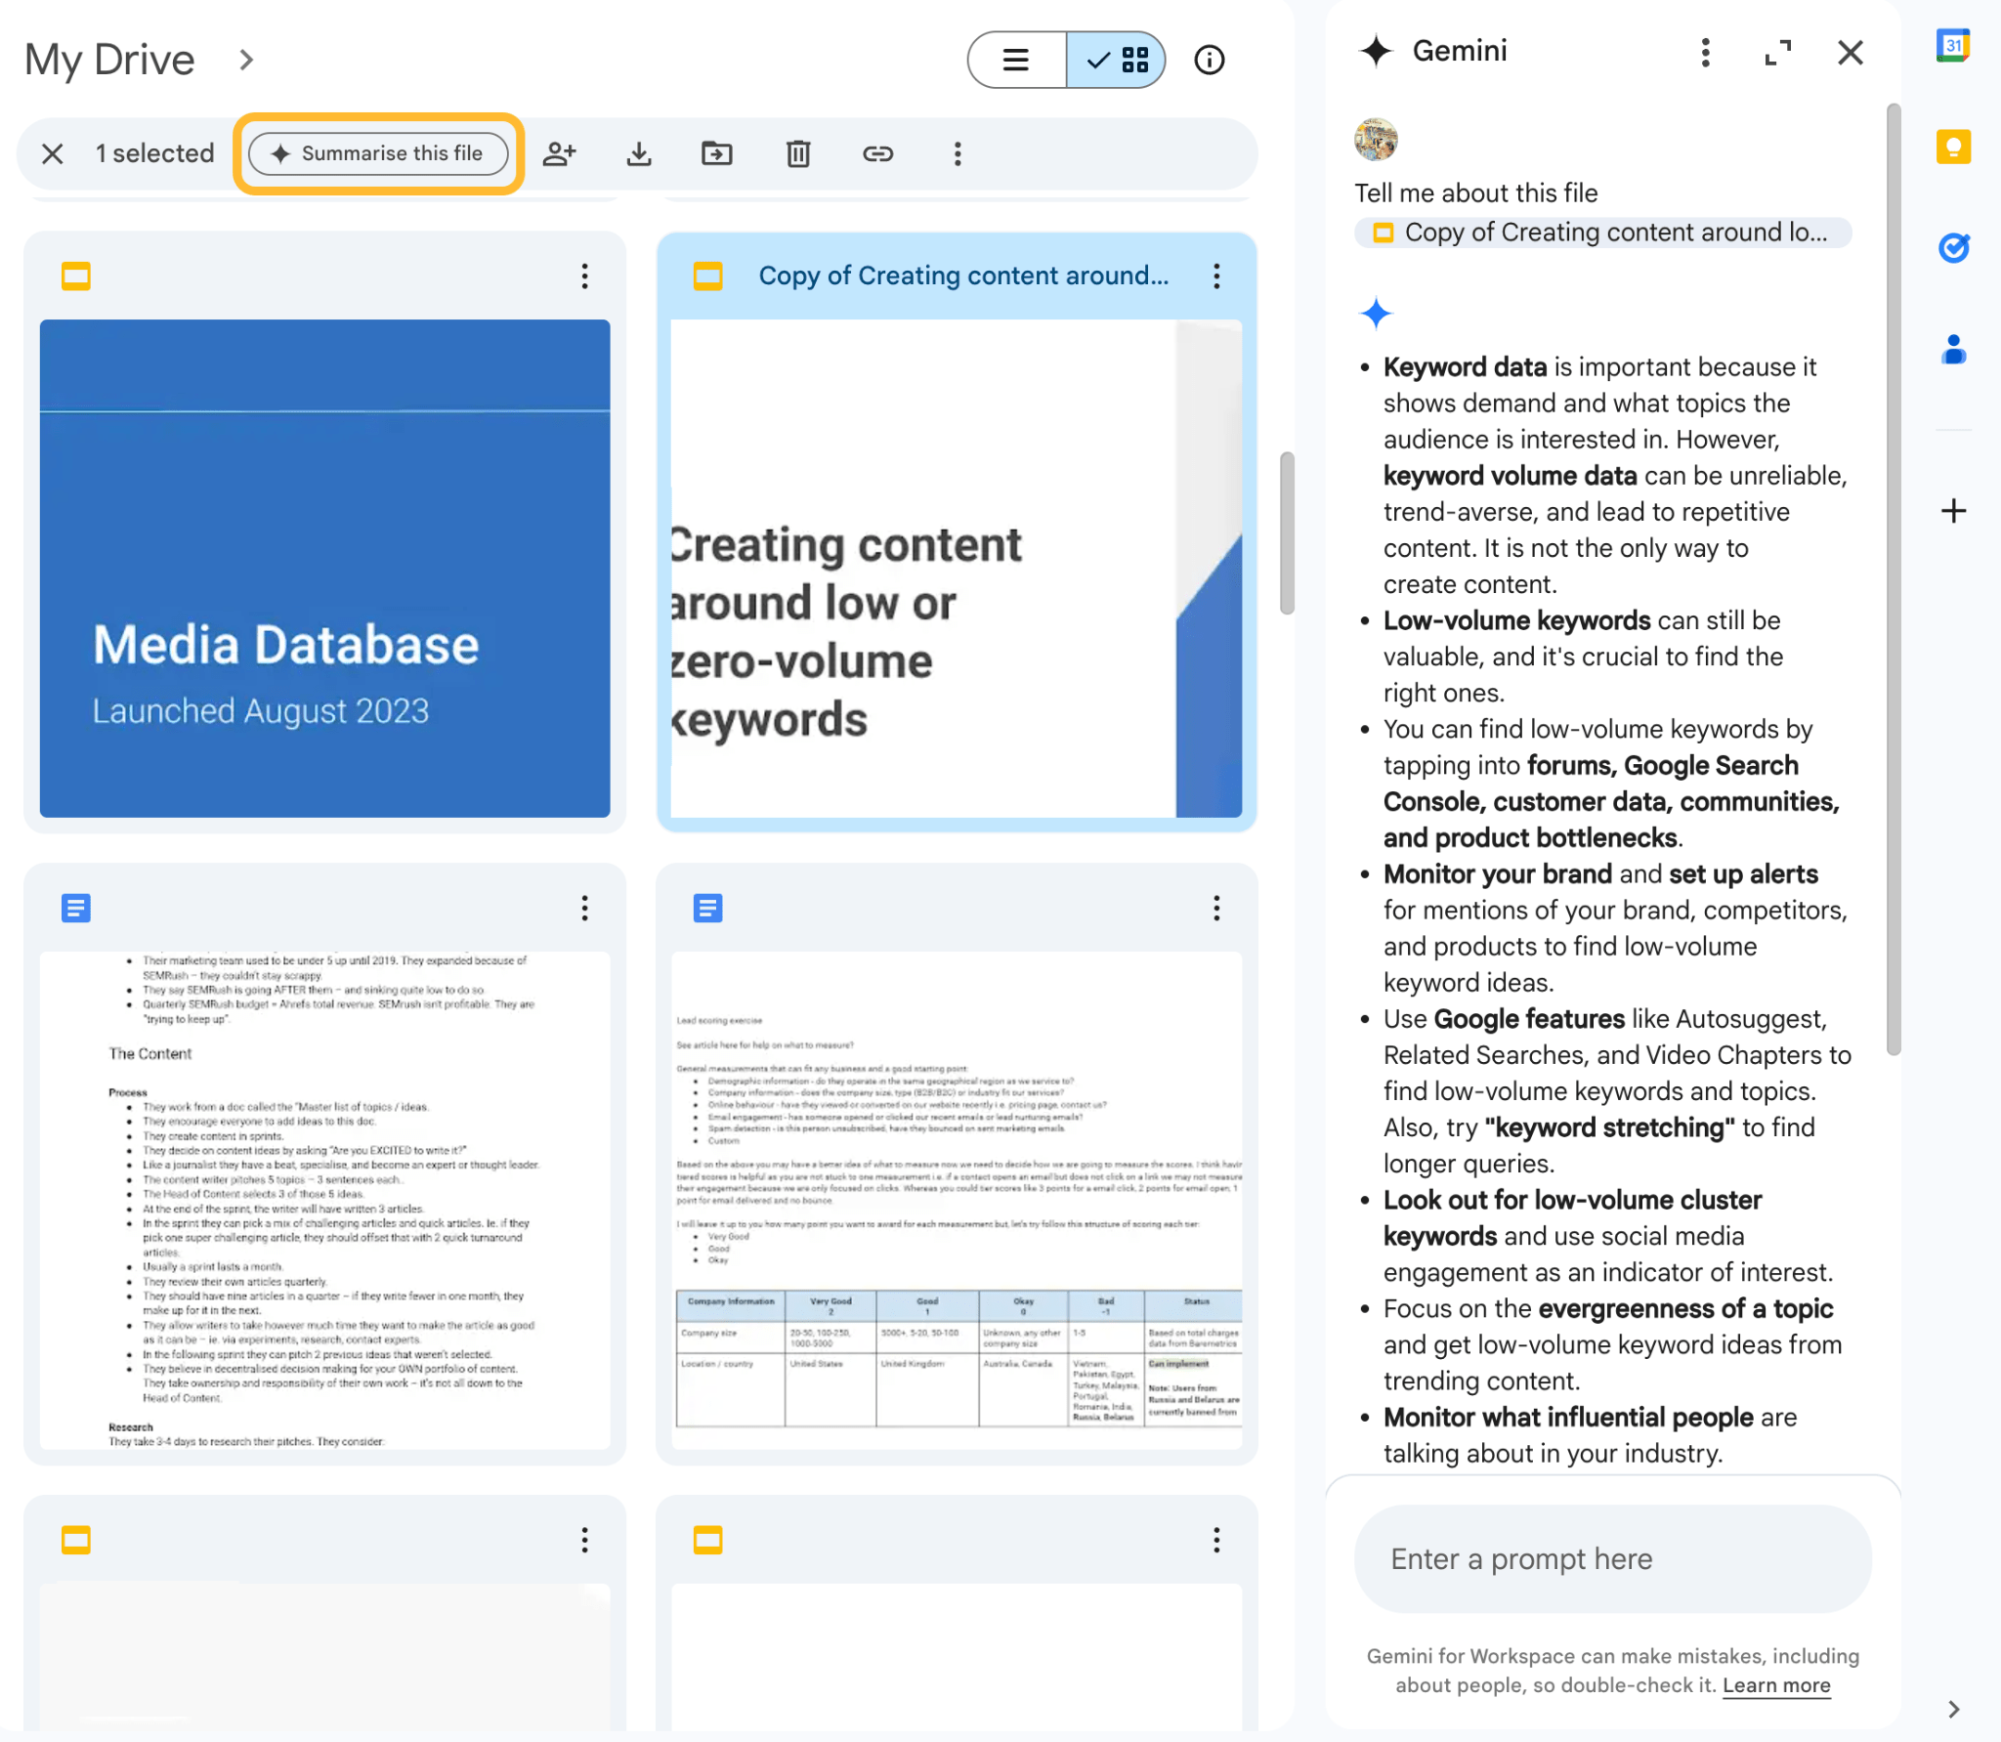2001x1742 pixels.
Task: Open the Learn more link
Action: pyautogui.click(x=1775, y=1685)
